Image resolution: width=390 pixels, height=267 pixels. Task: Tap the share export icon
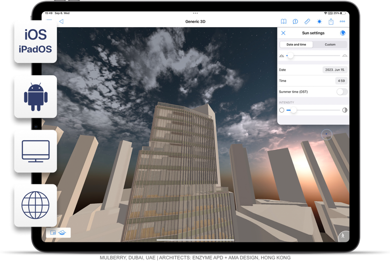(x=331, y=21)
